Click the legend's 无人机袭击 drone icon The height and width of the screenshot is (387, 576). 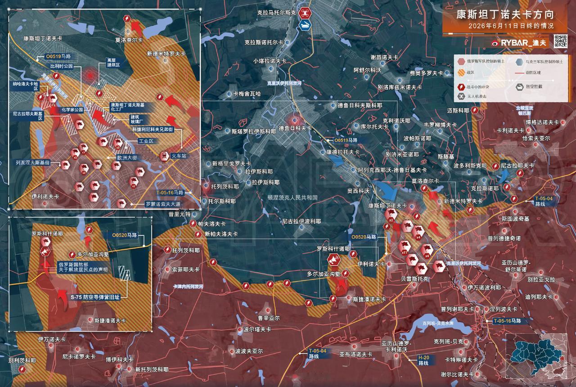(461, 96)
